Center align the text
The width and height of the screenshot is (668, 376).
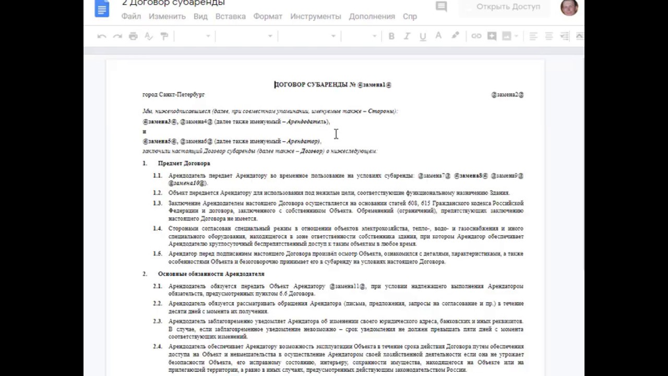point(549,36)
